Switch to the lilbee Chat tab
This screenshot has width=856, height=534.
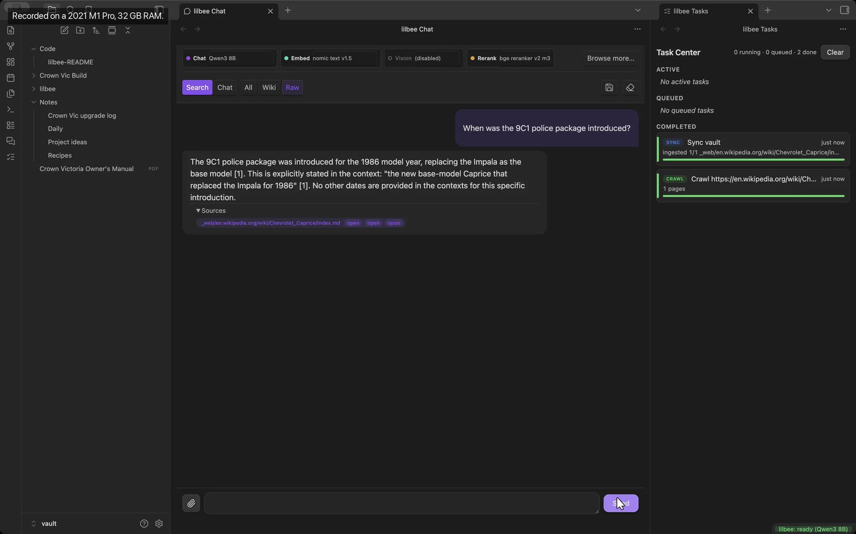coord(229,11)
